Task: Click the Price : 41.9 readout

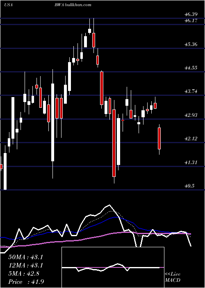Action: coord(26,281)
